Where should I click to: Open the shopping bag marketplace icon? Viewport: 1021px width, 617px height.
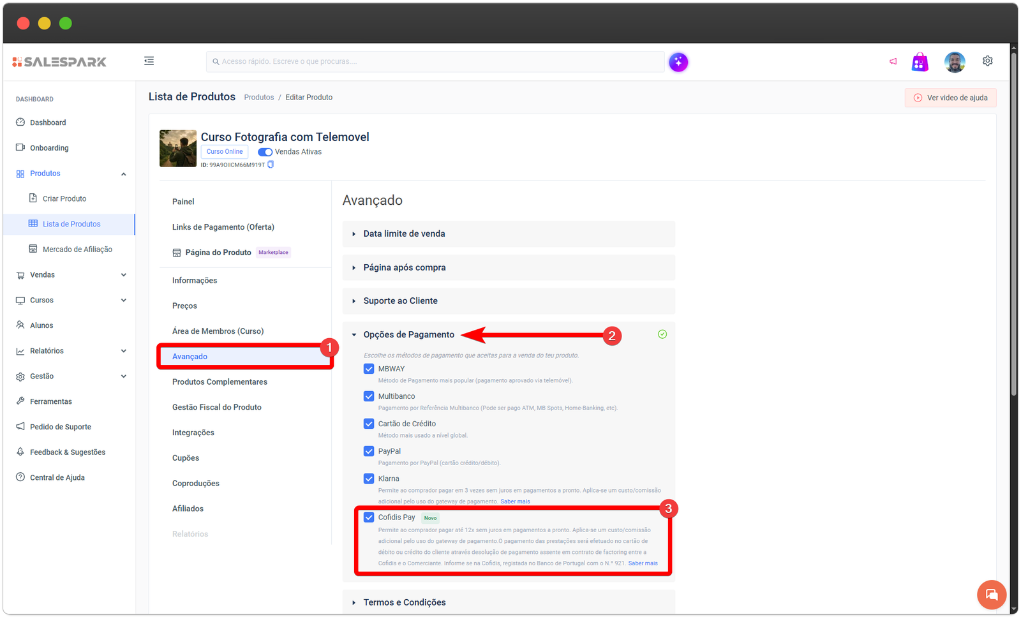pos(920,62)
